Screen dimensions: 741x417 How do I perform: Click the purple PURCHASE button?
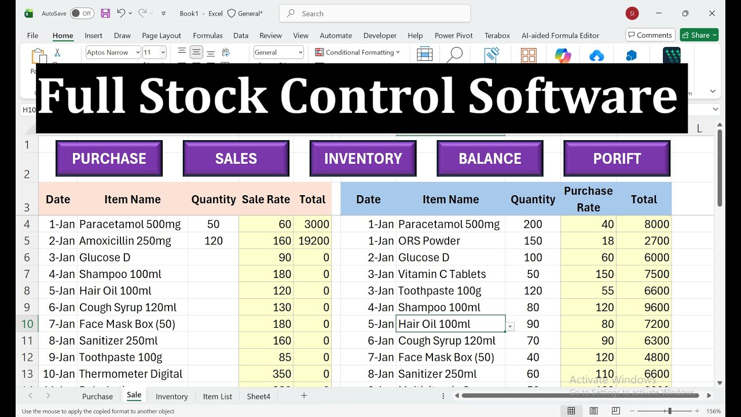coord(109,158)
